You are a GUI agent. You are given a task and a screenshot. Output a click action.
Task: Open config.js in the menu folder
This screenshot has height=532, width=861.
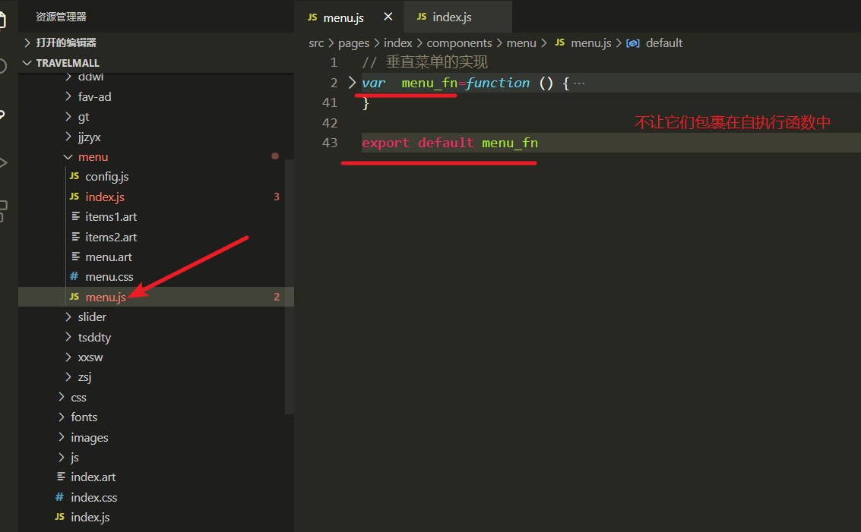click(x=106, y=177)
